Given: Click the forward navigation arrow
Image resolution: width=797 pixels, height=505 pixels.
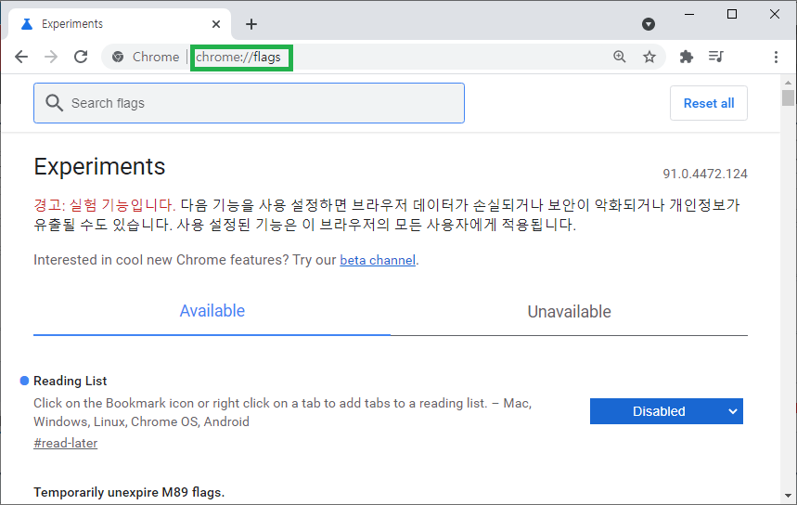Looking at the screenshot, I should [51, 57].
